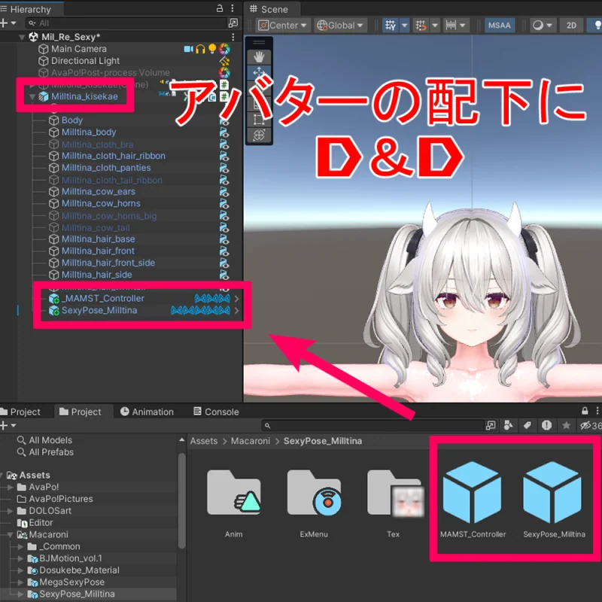
Task: Open Mil_Re_Sexy scene options menu
Action: [x=233, y=37]
